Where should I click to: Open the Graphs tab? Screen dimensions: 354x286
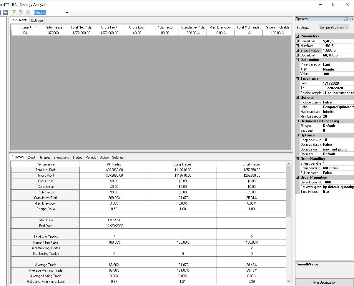[45, 158]
